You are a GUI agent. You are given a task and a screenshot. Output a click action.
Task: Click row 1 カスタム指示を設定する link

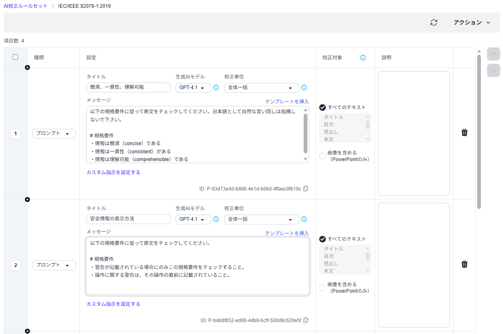113,173
